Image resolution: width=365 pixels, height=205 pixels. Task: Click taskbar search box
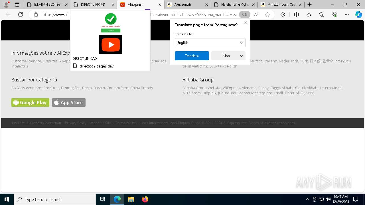tap(55, 199)
